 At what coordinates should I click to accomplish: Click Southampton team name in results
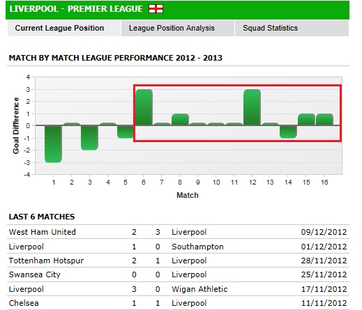[x=197, y=247]
